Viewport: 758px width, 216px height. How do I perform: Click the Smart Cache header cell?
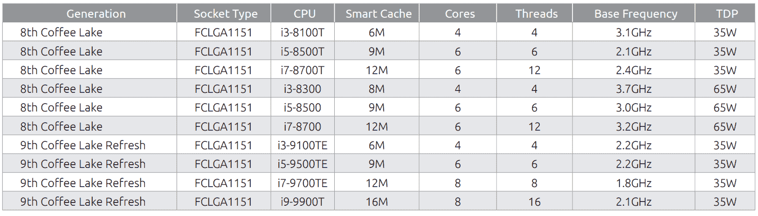(x=377, y=14)
